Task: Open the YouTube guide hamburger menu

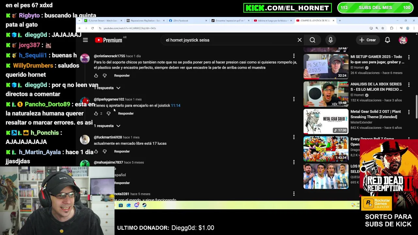Action: pos(85,40)
